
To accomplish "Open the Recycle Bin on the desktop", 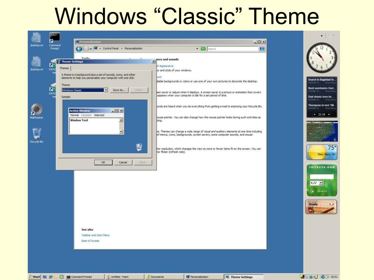I will point(37,135).
